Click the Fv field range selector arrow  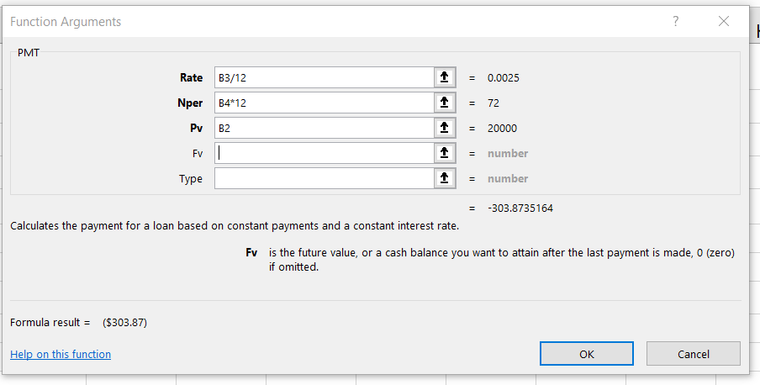[x=445, y=153]
